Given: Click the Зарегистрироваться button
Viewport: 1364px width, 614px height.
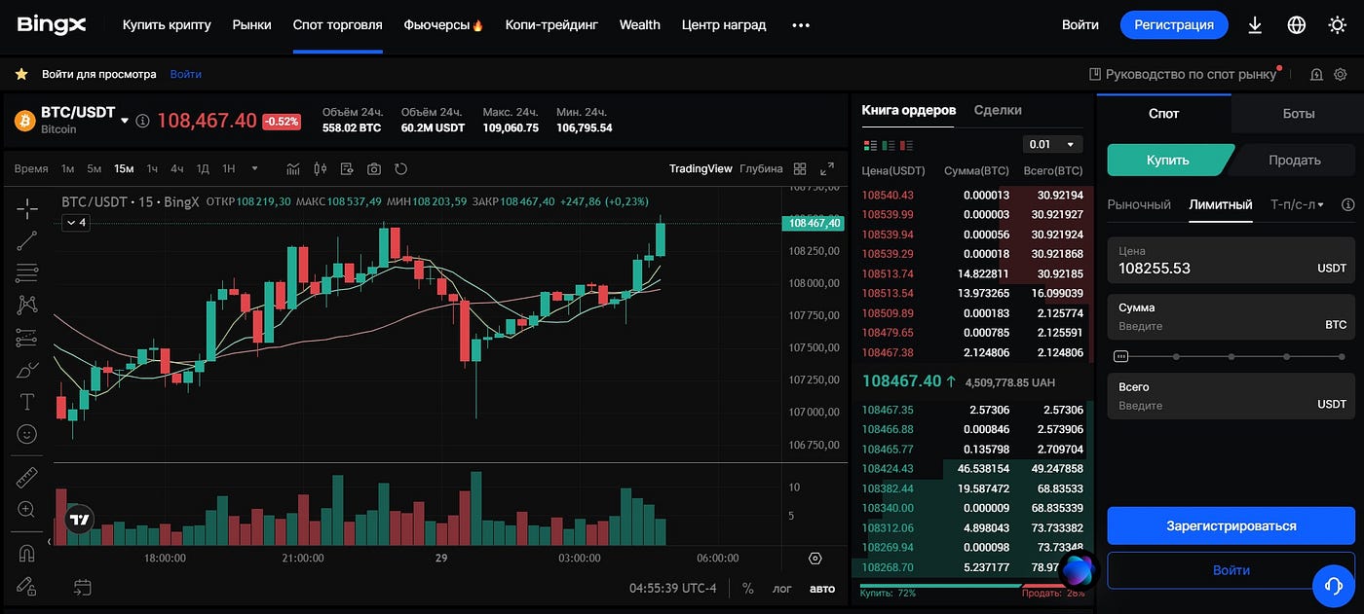Looking at the screenshot, I should pos(1231,525).
